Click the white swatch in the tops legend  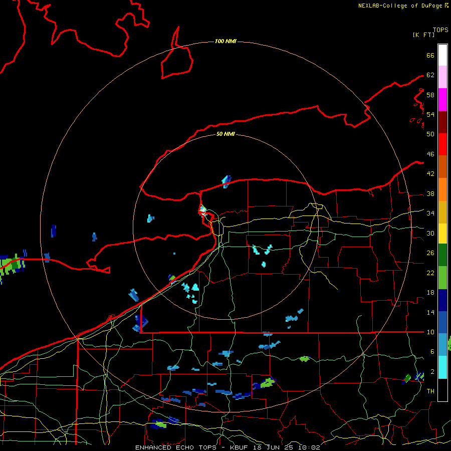[x=442, y=55]
